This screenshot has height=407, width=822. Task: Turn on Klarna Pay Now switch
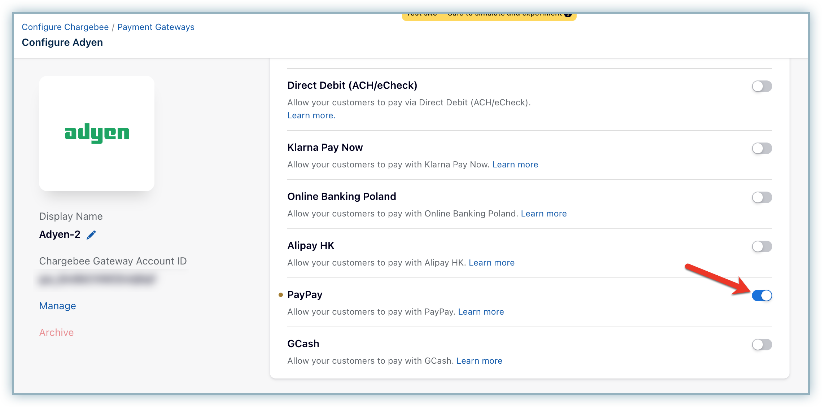[762, 148]
